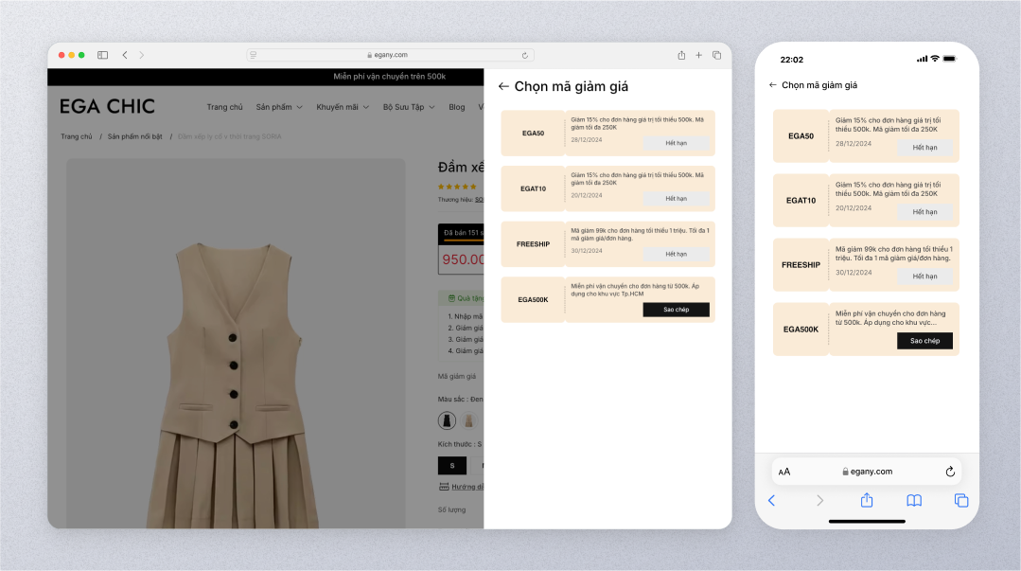Tap the mobile Safari share icon

(x=867, y=501)
